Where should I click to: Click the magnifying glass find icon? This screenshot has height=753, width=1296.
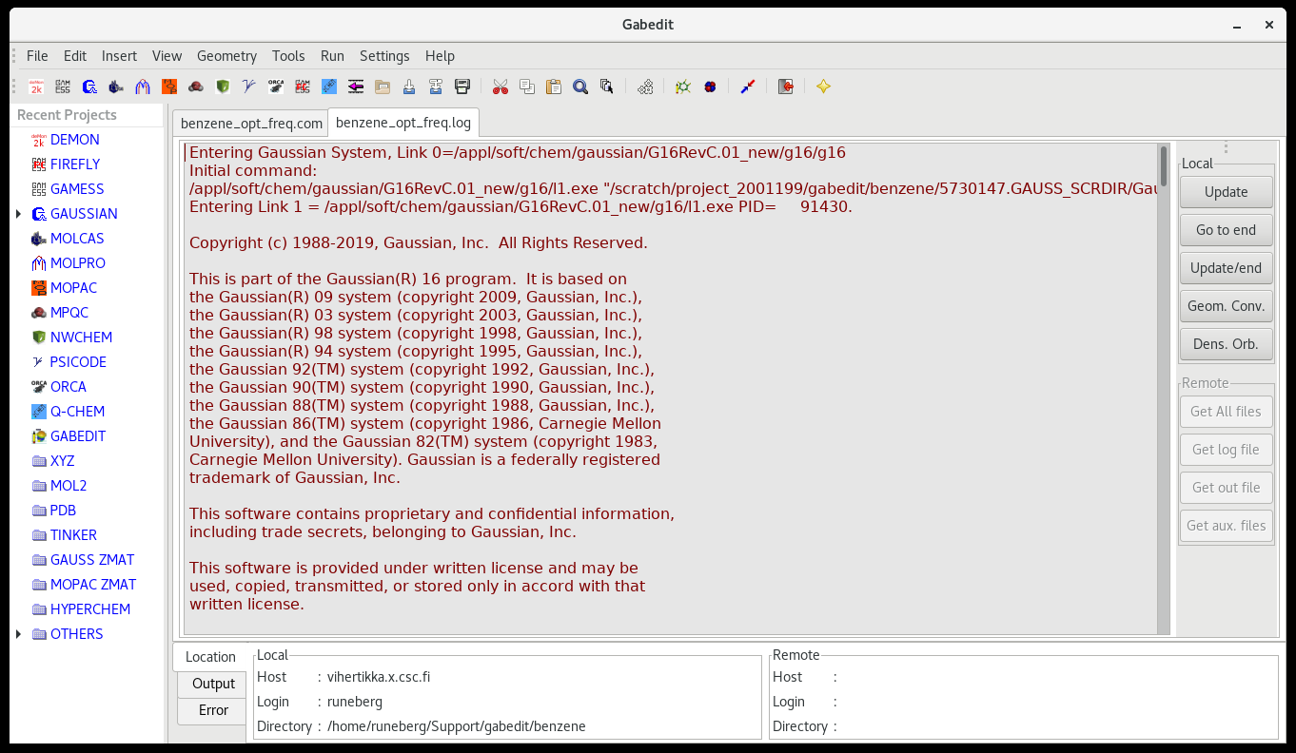tap(580, 87)
